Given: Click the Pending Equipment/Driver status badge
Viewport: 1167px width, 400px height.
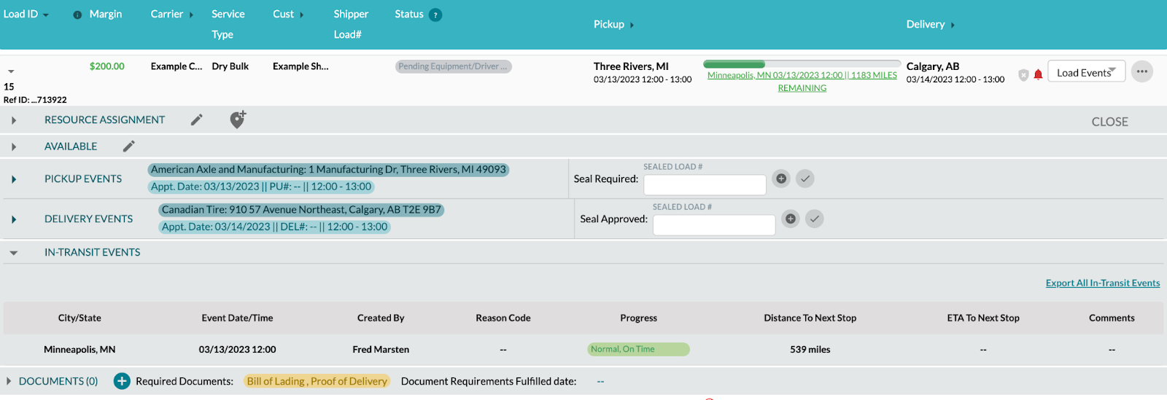Looking at the screenshot, I should (454, 66).
